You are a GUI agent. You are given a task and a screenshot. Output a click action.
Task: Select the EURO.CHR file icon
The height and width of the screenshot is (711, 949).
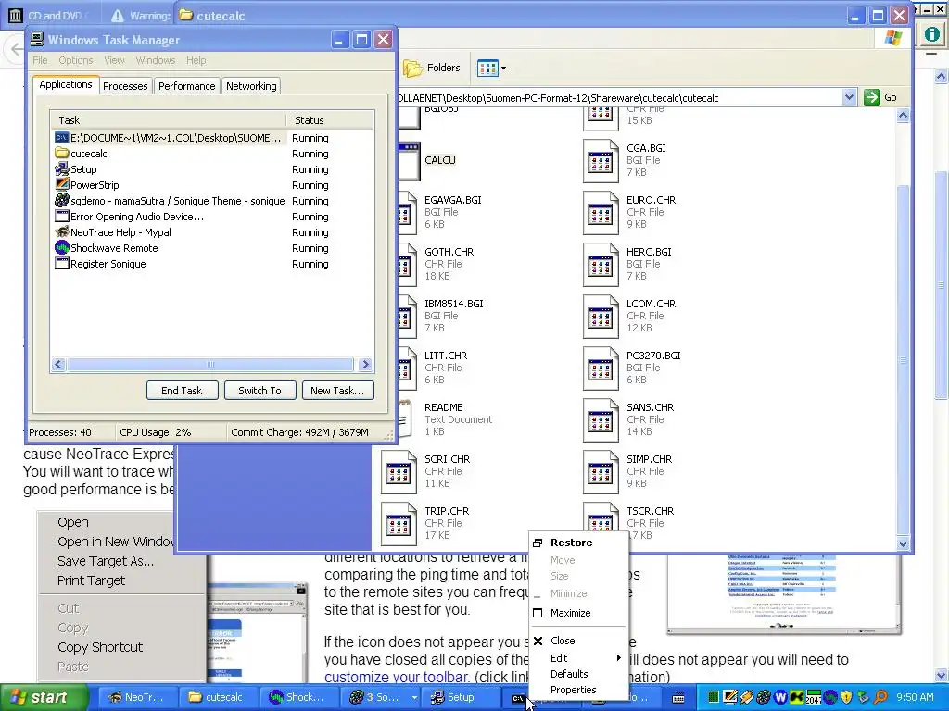[x=601, y=212]
